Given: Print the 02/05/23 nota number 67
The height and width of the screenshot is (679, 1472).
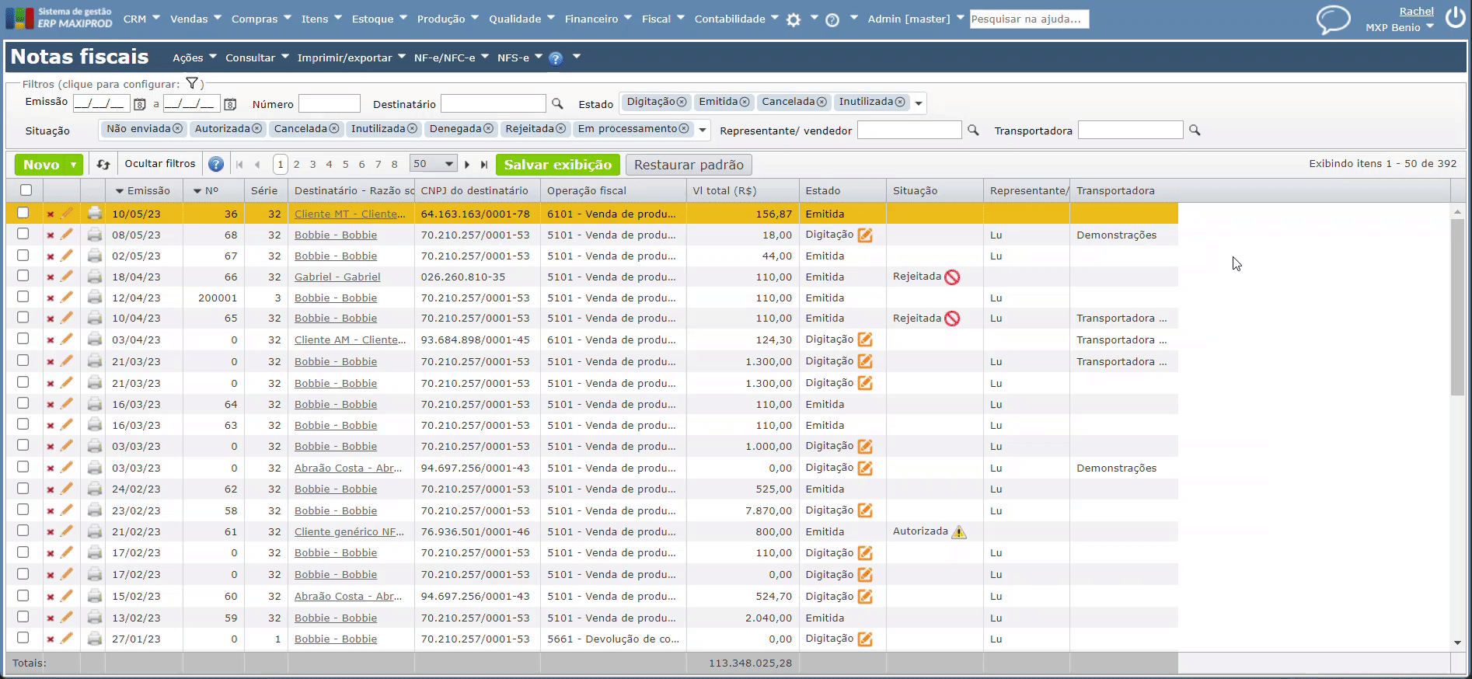Looking at the screenshot, I should tap(95, 256).
